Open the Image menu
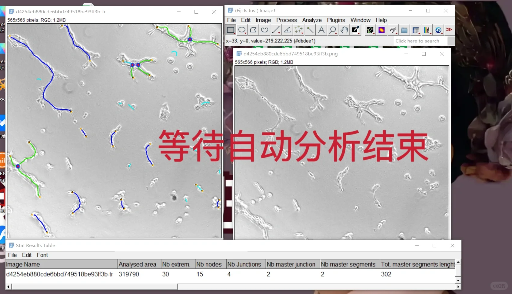This screenshot has height=294, width=512. click(263, 20)
